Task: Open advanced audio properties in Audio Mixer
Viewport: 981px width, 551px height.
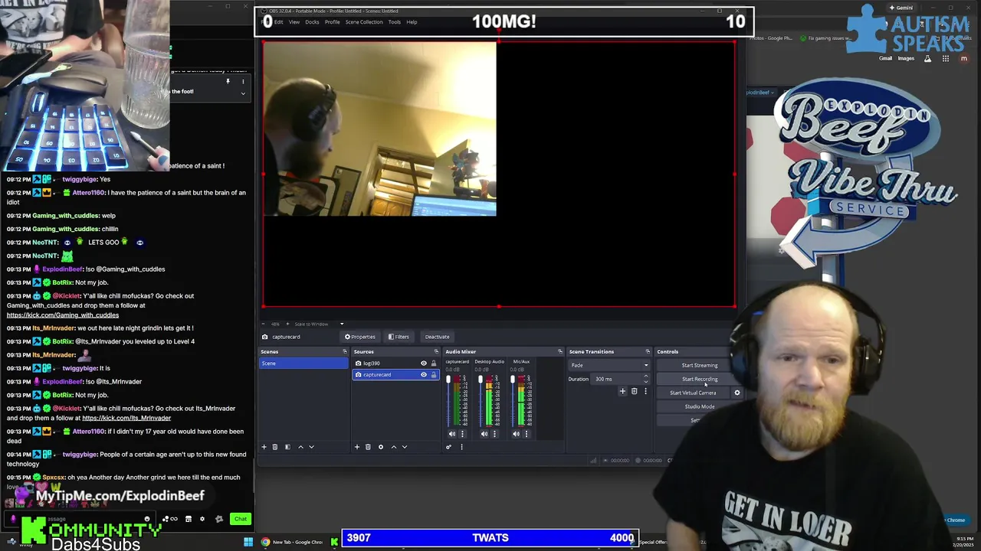Action: [448, 447]
